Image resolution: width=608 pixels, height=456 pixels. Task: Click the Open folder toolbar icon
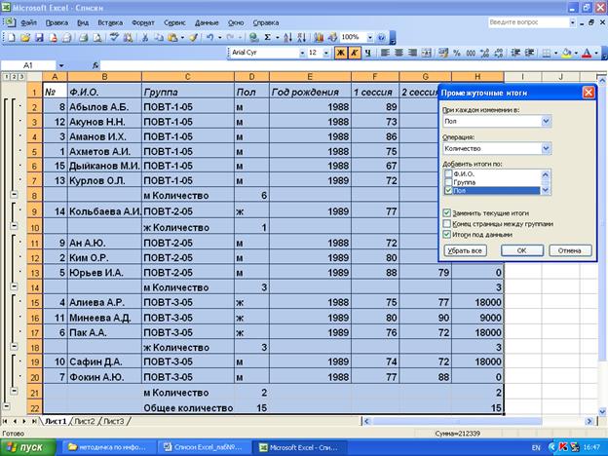point(24,37)
